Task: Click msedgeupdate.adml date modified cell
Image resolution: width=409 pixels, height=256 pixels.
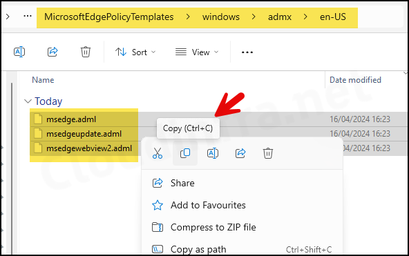Action: [360, 134]
